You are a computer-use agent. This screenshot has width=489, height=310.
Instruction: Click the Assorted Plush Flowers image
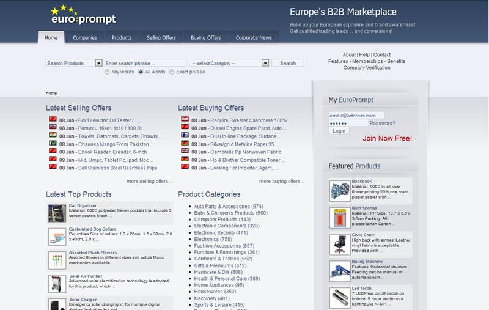(x=57, y=259)
